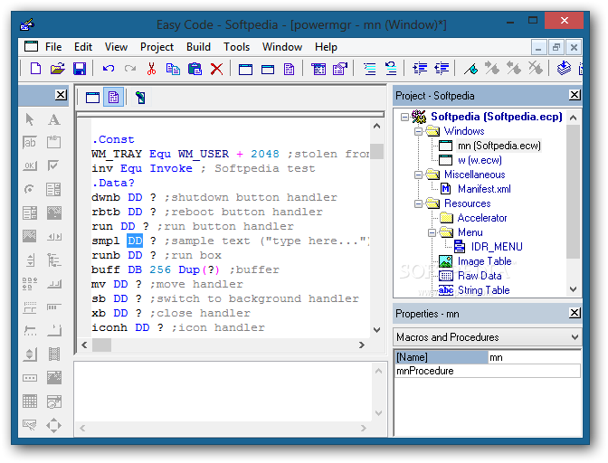Collapse the Menu folder node
The height and width of the screenshot is (463, 608).
click(432, 232)
